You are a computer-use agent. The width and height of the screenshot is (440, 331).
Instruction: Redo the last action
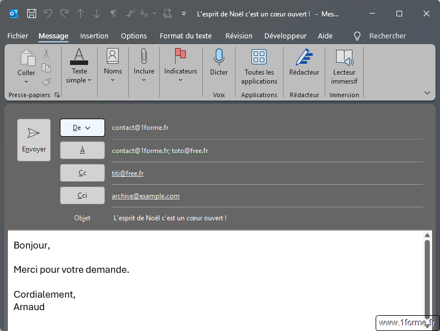coord(64,14)
